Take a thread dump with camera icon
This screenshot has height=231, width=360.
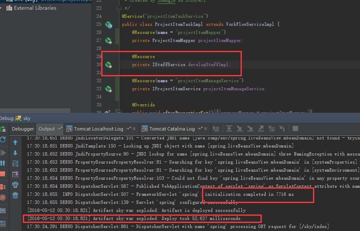click(3, 210)
